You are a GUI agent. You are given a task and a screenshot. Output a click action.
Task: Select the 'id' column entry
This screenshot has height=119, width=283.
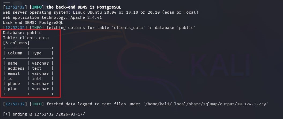tap(10, 79)
